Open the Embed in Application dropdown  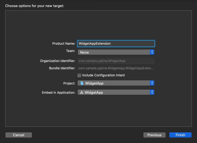pyautogui.click(x=116, y=92)
